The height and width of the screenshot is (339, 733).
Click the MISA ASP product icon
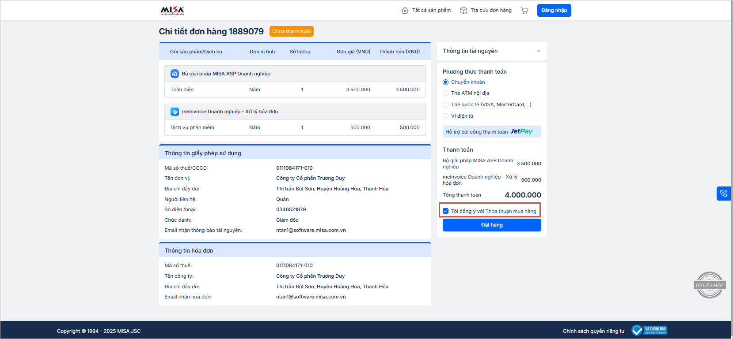pyautogui.click(x=175, y=74)
